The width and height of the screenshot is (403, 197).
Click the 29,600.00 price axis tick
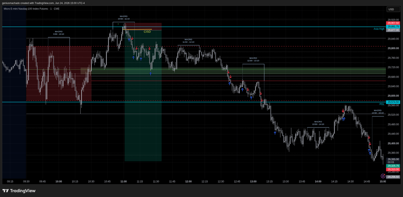[x=393, y=96]
